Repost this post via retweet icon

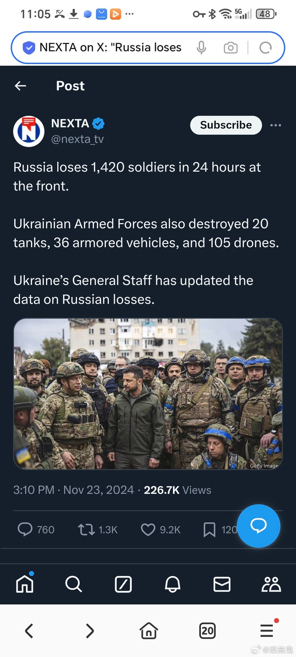86,529
